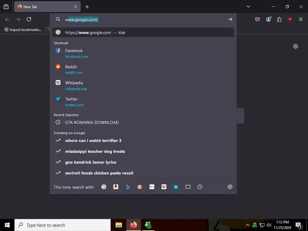Select recent search GTA ROMANIA DOWNLOAD
This screenshot has width=308, height=231.
143,122
